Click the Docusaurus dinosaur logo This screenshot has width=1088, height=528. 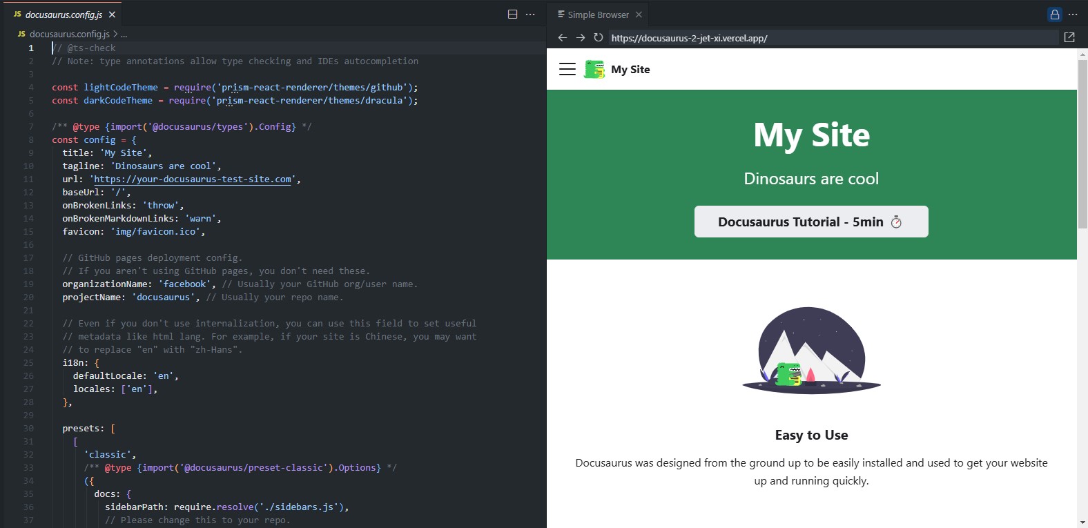pos(594,69)
